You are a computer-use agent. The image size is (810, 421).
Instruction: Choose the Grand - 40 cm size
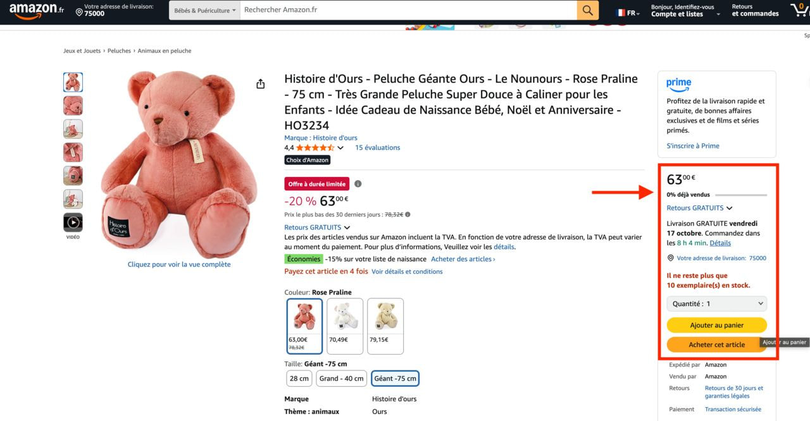pyautogui.click(x=341, y=379)
